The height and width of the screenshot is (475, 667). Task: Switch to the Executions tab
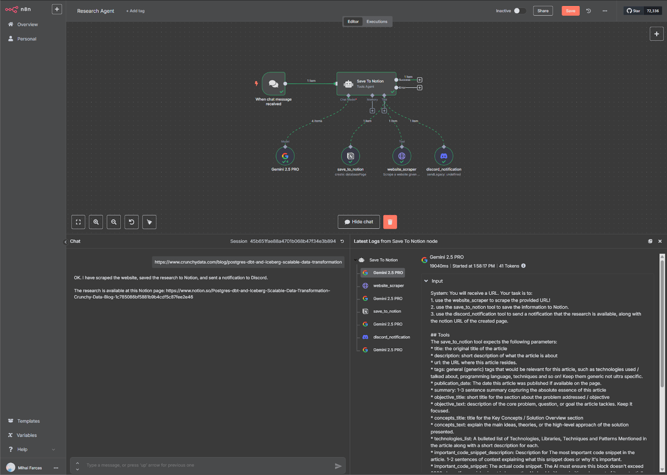pos(377,22)
